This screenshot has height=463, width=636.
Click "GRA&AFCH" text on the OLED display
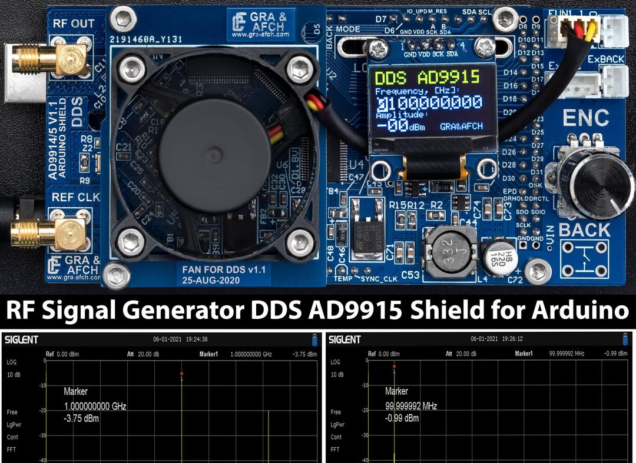click(x=461, y=126)
